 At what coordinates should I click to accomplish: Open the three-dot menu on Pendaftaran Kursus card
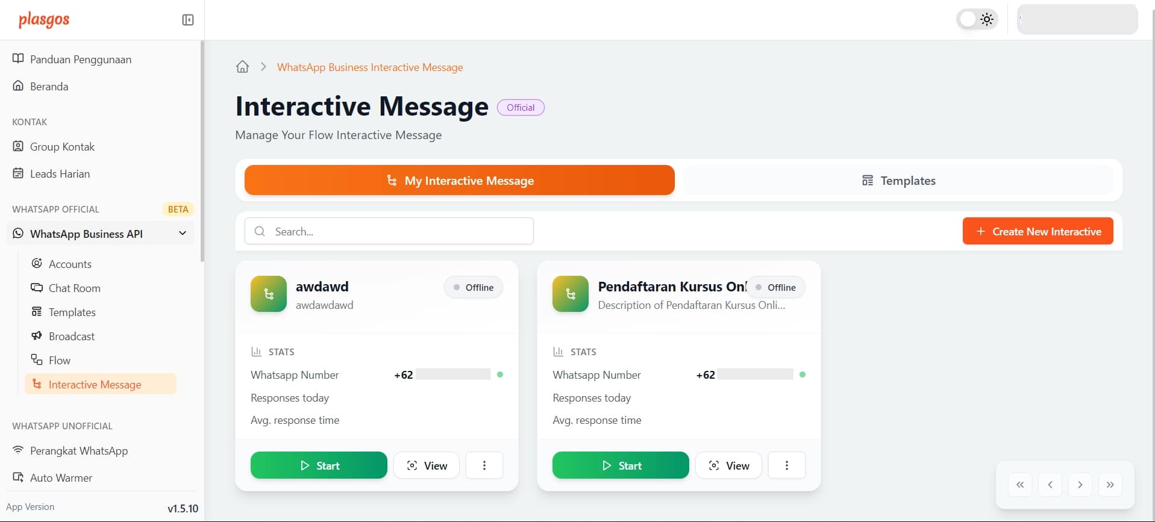click(786, 465)
